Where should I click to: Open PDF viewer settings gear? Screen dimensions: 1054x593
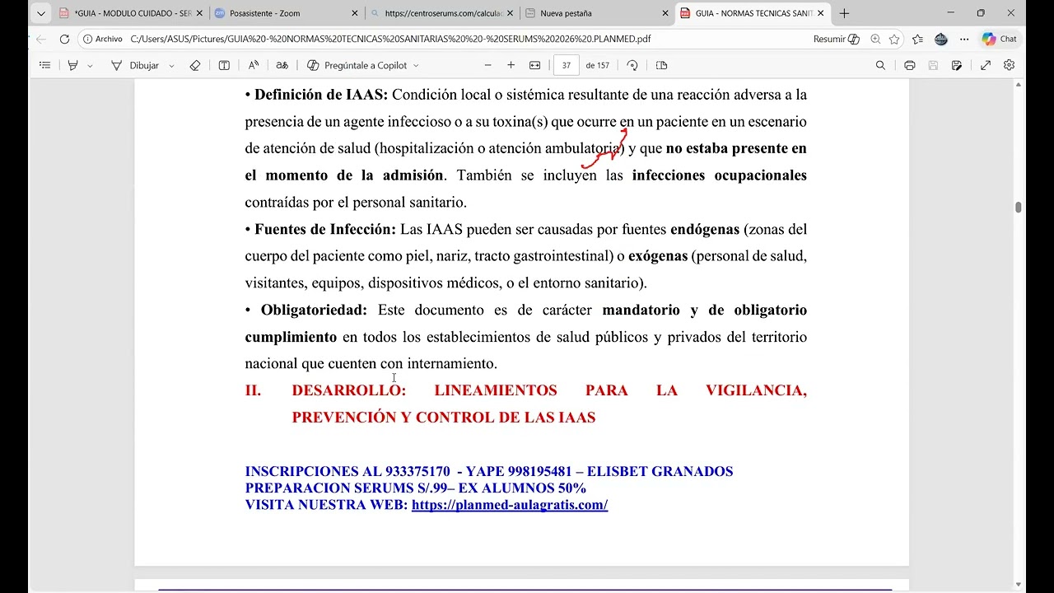coord(1009,65)
